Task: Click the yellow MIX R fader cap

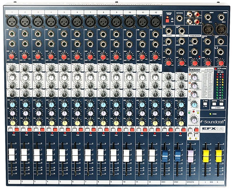Action: (219, 156)
